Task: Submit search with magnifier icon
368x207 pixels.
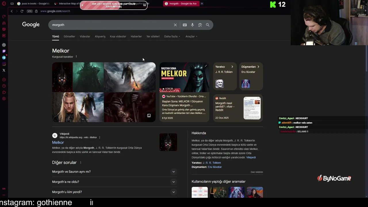Action: [208, 25]
